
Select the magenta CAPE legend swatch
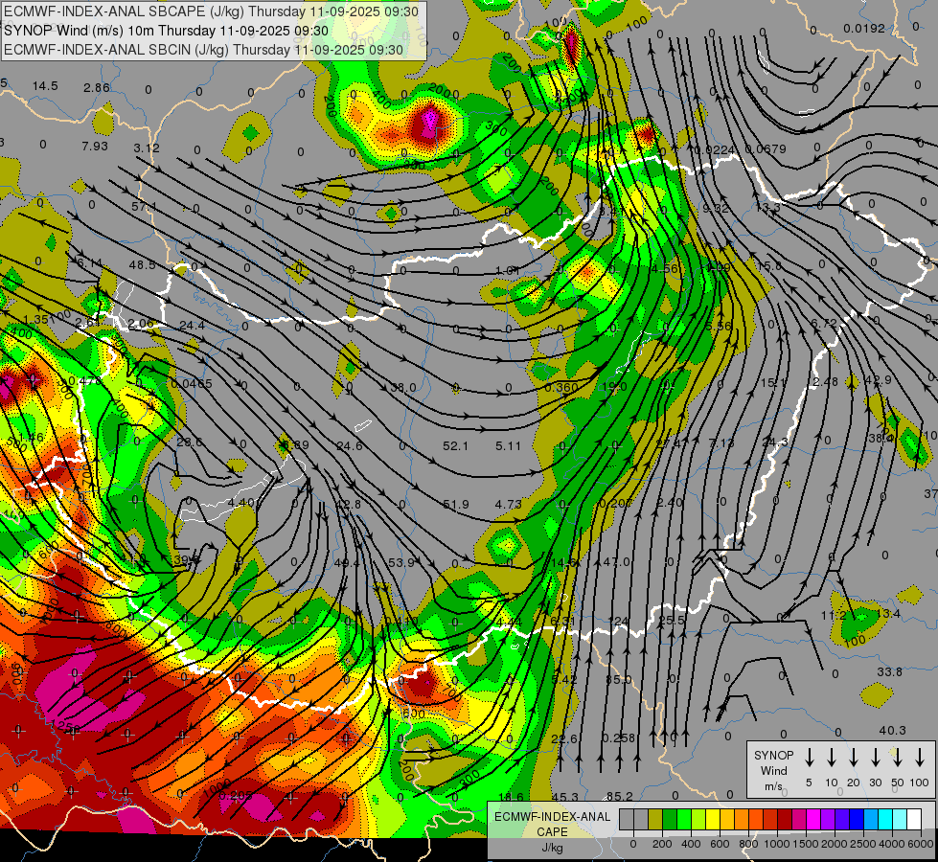point(813,819)
